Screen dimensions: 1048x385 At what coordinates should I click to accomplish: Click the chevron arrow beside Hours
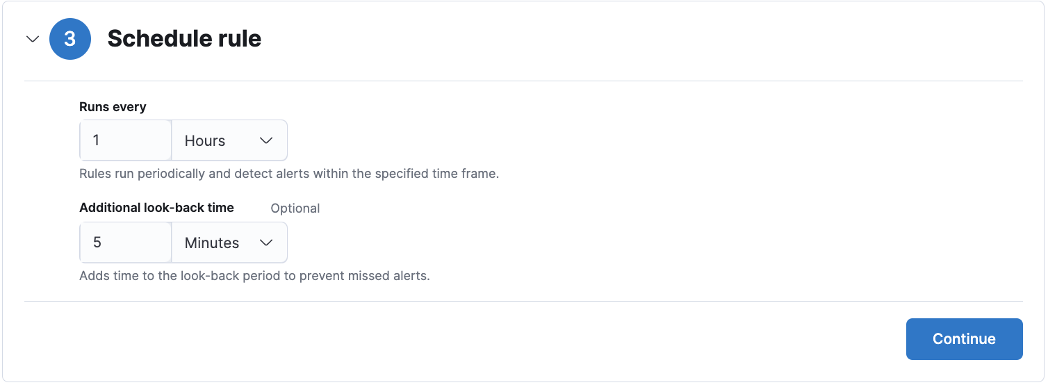tap(265, 140)
